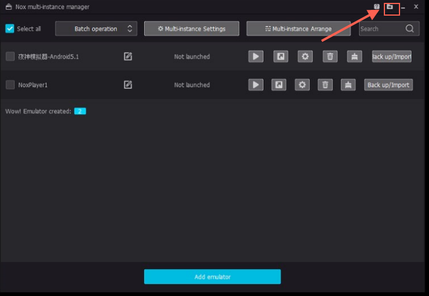Viewport: 429px width, 296px height.
Task: Rename 夜神模拟器-Android5.1 using edit pencil icon
Action: click(128, 56)
